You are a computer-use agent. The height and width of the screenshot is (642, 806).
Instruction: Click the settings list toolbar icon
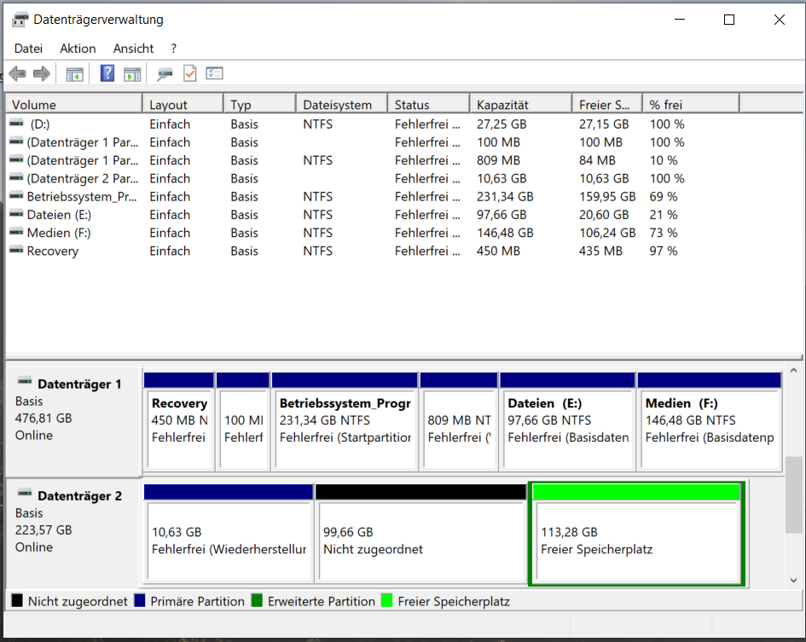[214, 73]
